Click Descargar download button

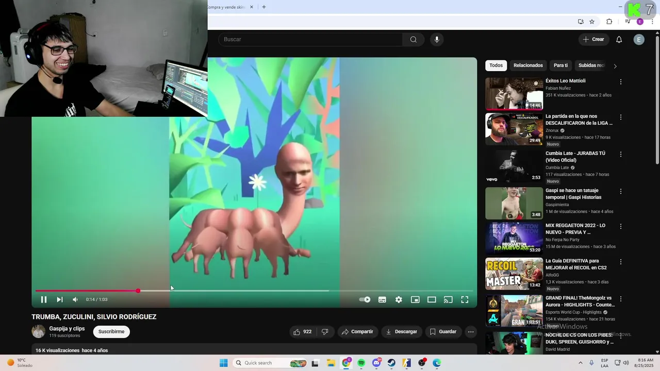pos(402,332)
